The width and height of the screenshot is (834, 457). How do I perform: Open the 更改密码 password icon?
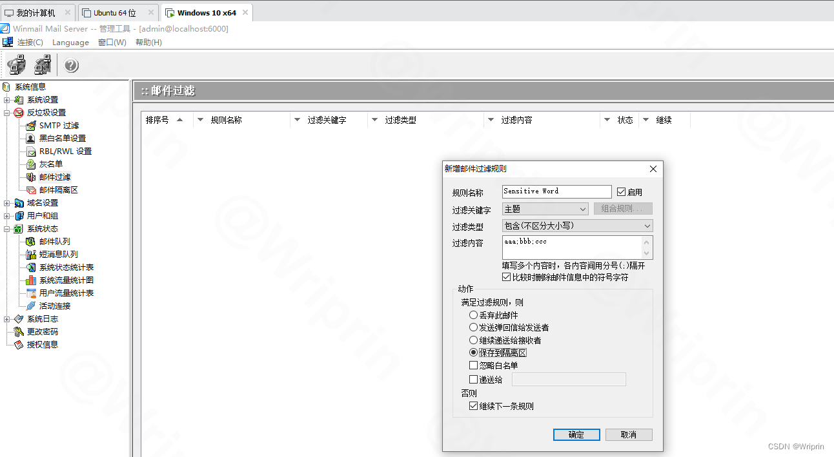[20, 331]
